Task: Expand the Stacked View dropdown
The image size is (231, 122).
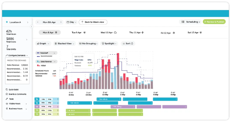Action: tap(64, 44)
